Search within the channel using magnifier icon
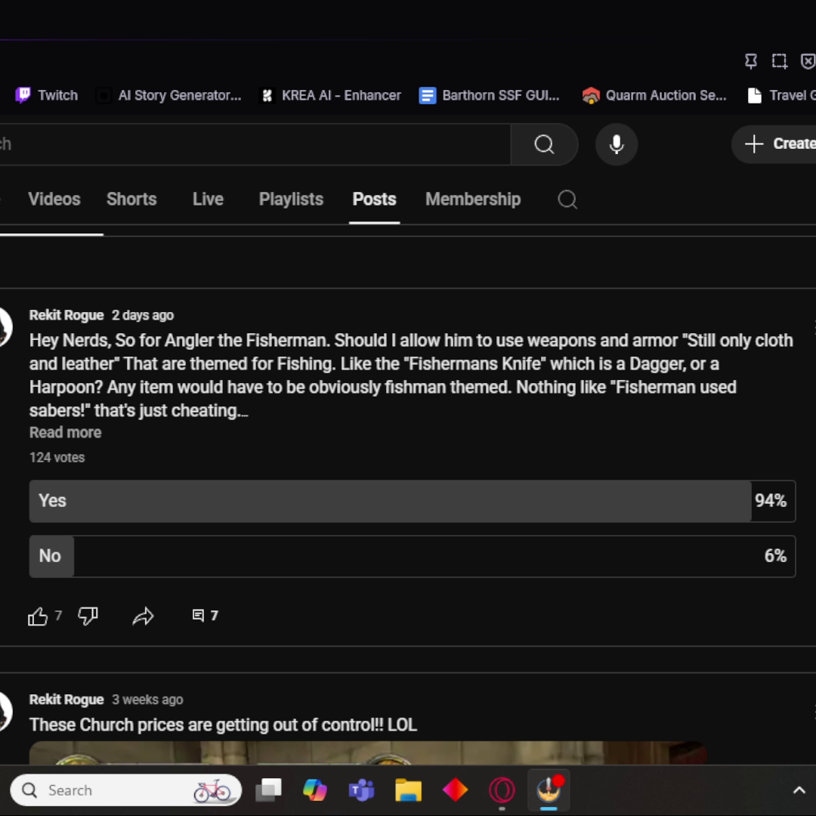This screenshot has height=816, width=816. click(x=567, y=199)
